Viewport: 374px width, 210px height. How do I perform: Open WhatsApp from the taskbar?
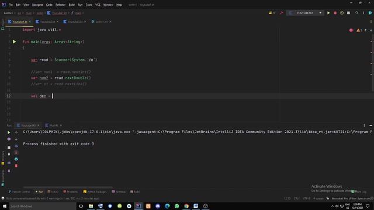pos(176,206)
